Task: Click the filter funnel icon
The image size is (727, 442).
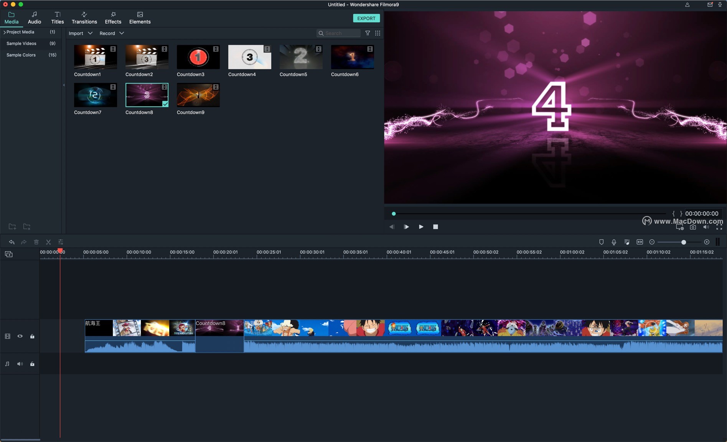Action: click(368, 33)
